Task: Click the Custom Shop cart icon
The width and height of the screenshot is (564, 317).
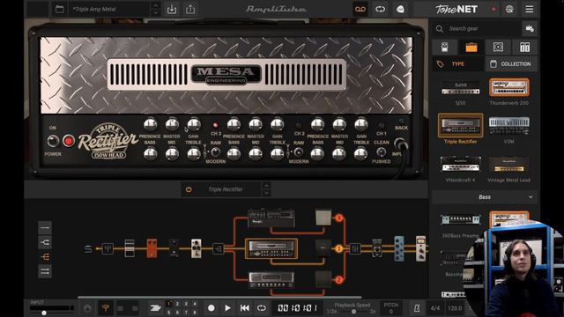Action: [530, 28]
